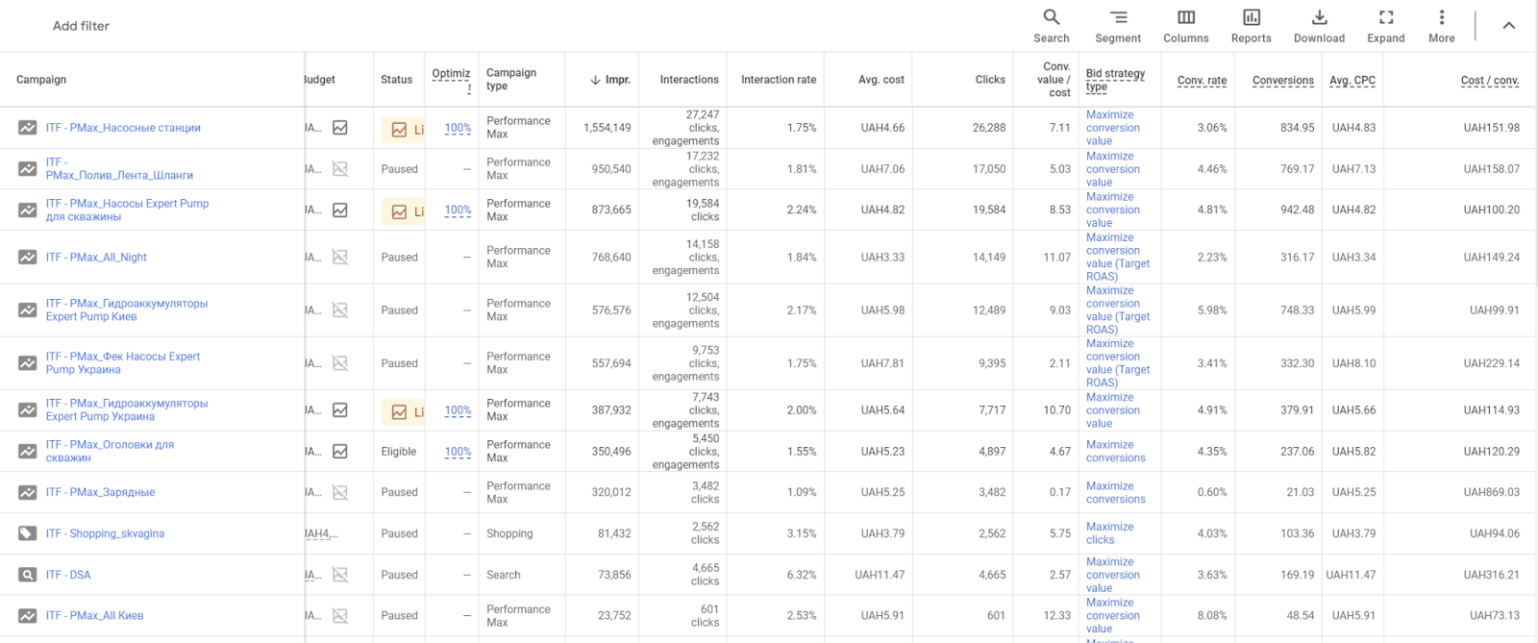Sort by Cost / conv. column
Viewport: 1538px width, 643px height.
pyautogui.click(x=1489, y=81)
